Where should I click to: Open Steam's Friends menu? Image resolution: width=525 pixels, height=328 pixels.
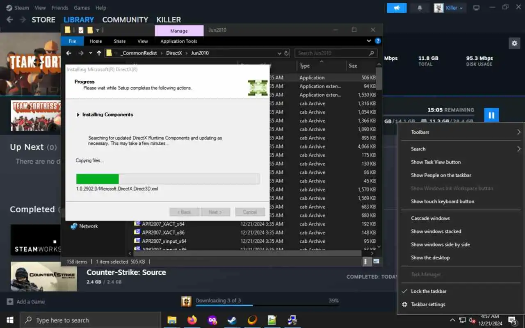(x=60, y=8)
